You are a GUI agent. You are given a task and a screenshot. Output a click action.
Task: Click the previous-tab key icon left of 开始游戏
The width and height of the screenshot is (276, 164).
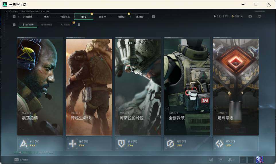14,17
